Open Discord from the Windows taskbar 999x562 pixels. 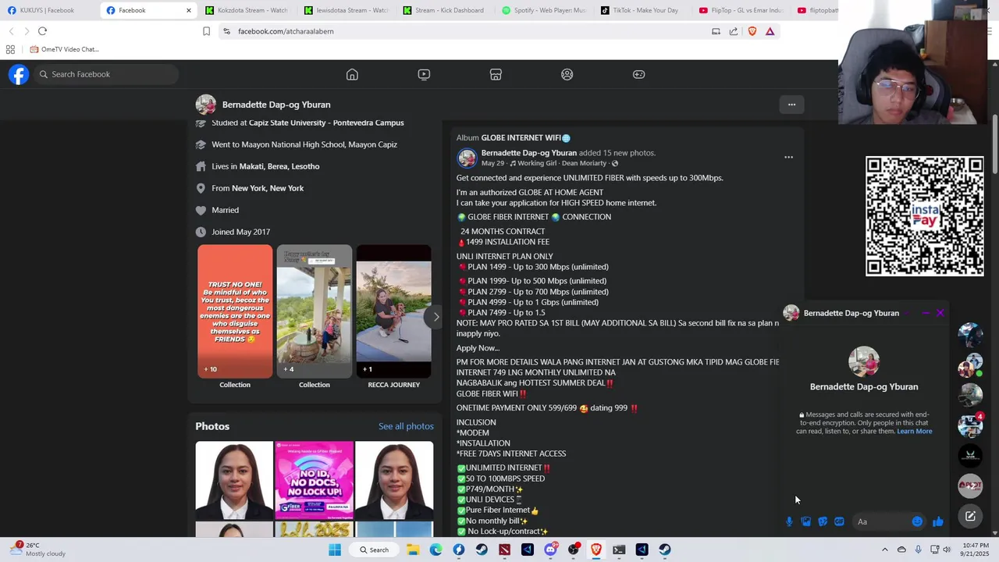[550, 550]
